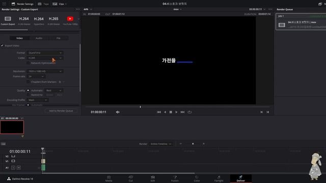Click the V1 video track icon
Screen dimensions: 326x183
click(13, 161)
